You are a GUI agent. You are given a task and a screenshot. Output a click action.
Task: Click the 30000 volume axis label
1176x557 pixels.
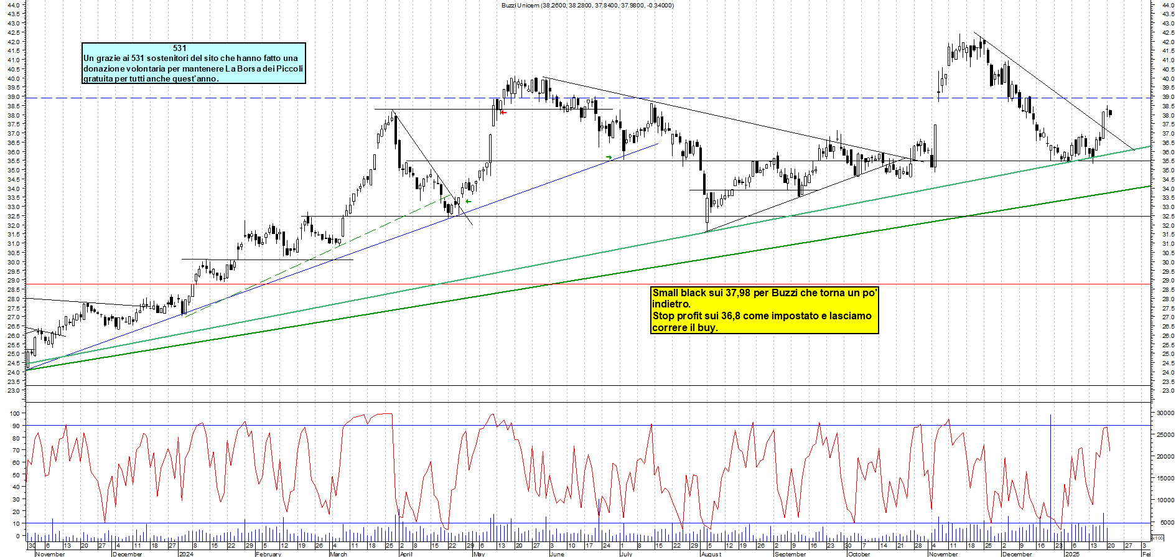tap(1165, 413)
